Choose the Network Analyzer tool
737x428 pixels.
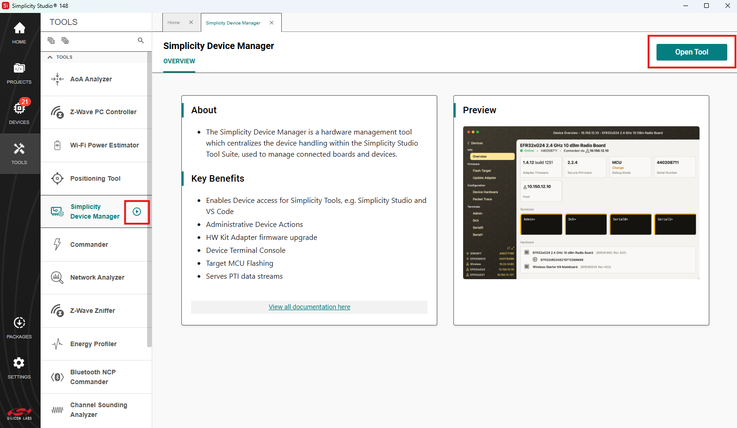point(97,278)
